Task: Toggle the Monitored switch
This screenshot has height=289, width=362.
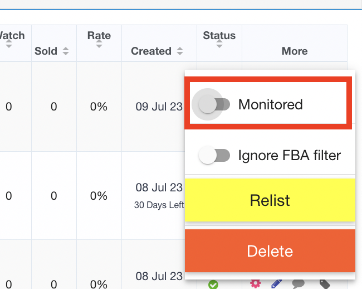Action: click(x=214, y=104)
